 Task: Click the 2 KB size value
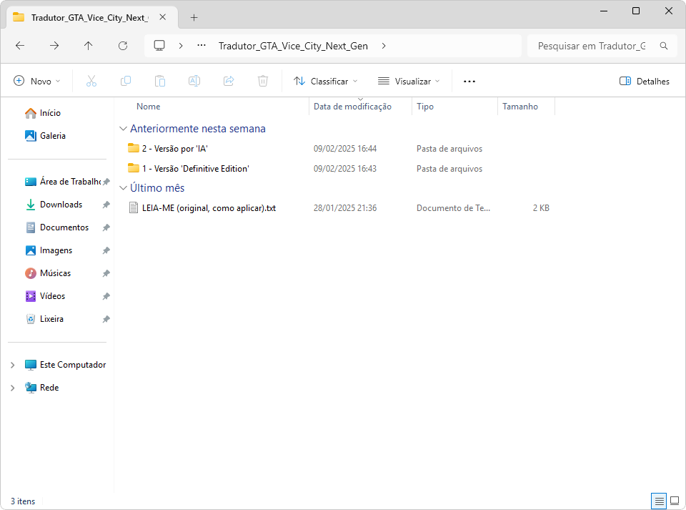541,208
